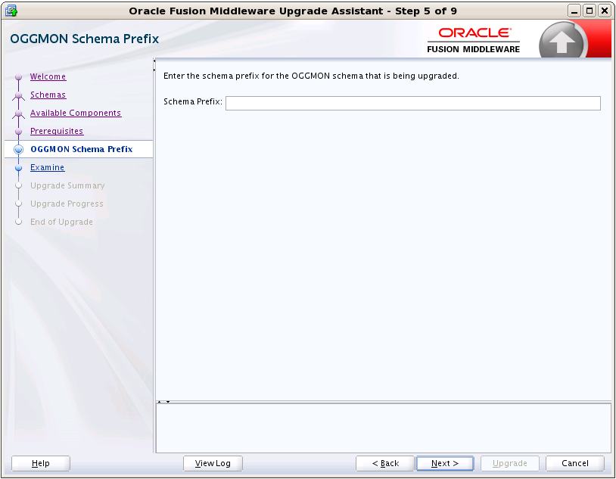Click the Oracle Fusion Middleware logo
This screenshot has height=479, width=616.
point(474,40)
